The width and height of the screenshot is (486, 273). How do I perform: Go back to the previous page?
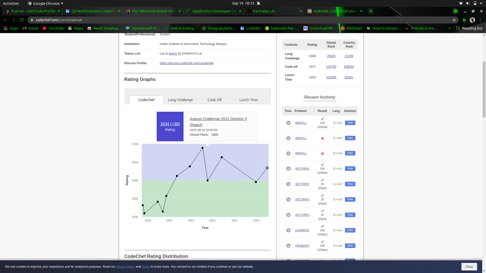[6, 20]
